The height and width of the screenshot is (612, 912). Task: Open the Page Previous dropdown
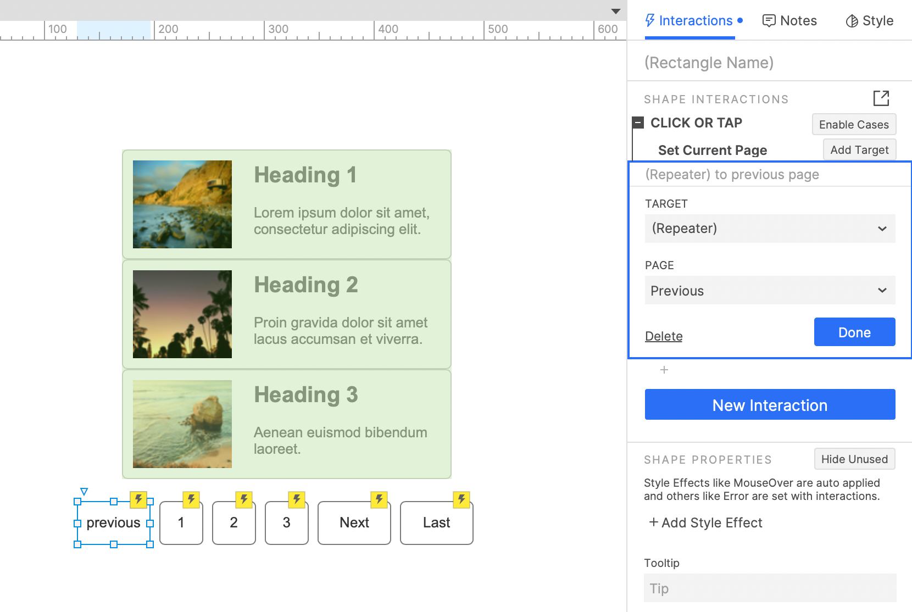[770, 291]
